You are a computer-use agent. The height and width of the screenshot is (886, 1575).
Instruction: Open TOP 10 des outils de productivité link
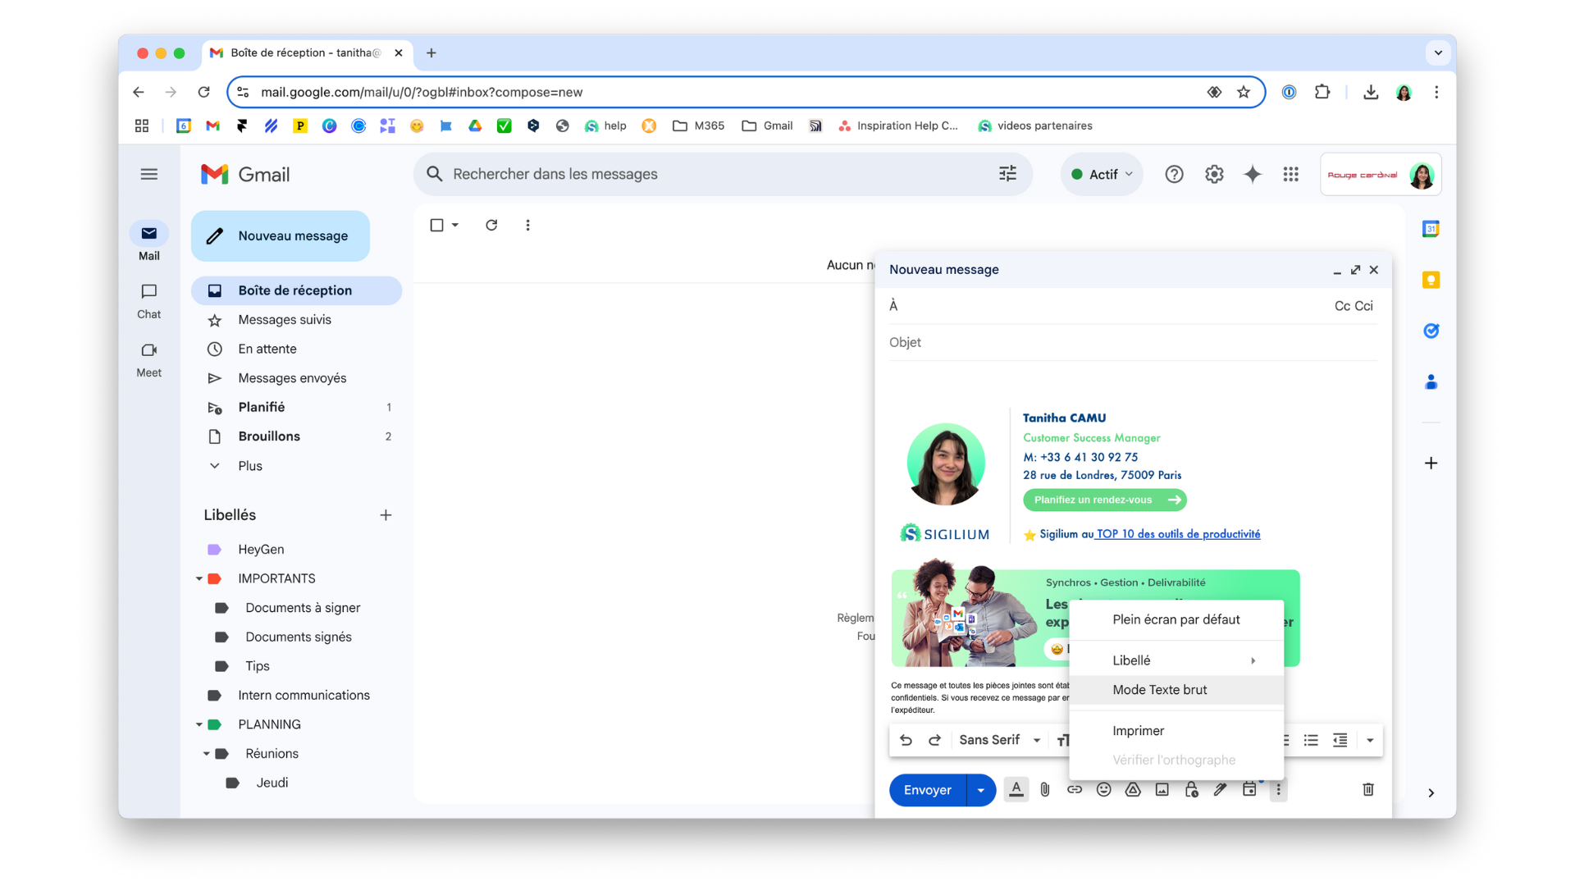click(x=1178, y=534)
